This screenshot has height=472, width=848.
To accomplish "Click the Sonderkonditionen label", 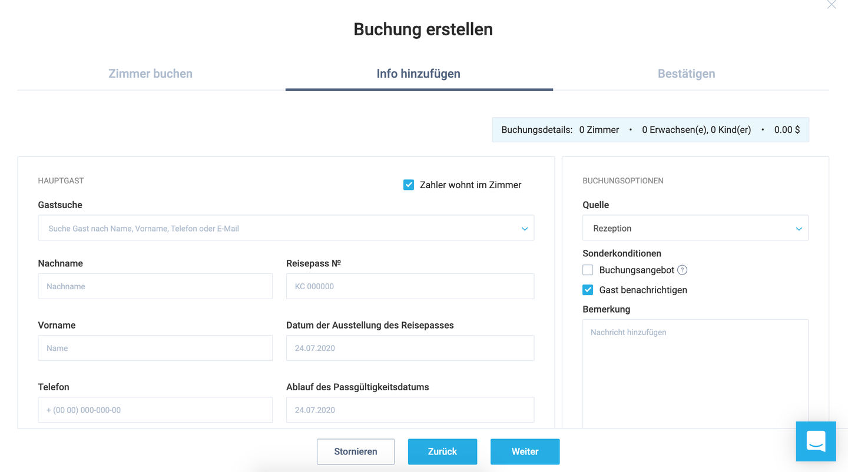I will point(622,253).
